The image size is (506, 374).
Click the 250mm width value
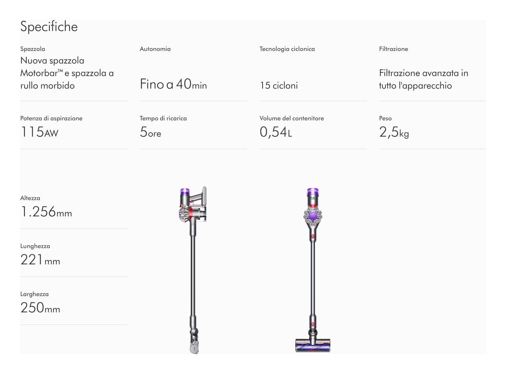40,308
